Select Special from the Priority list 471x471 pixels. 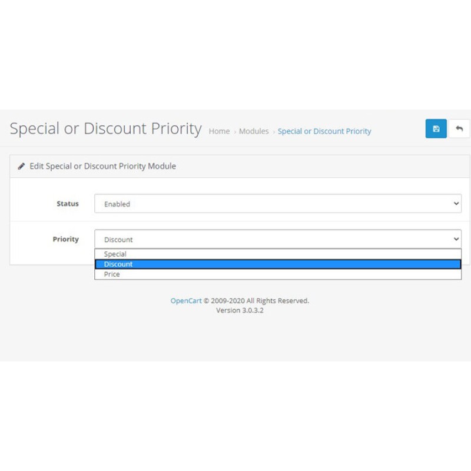115,254
